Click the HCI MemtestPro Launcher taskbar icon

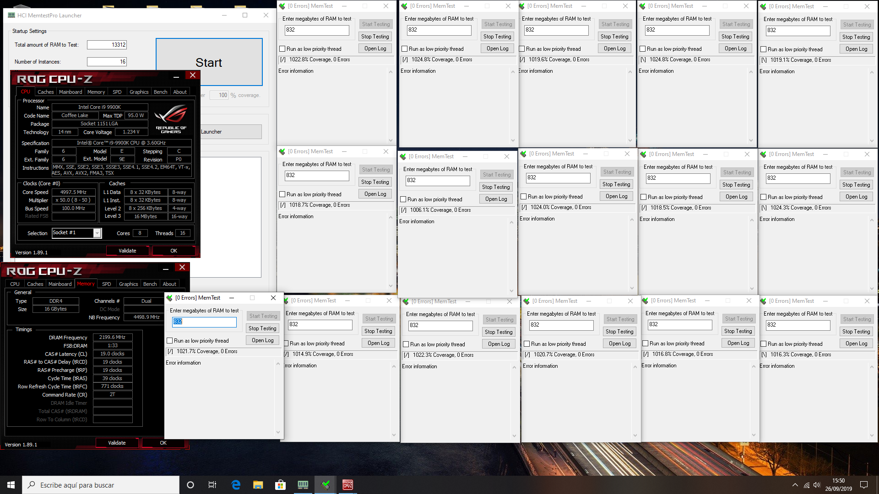click(303, 485)
